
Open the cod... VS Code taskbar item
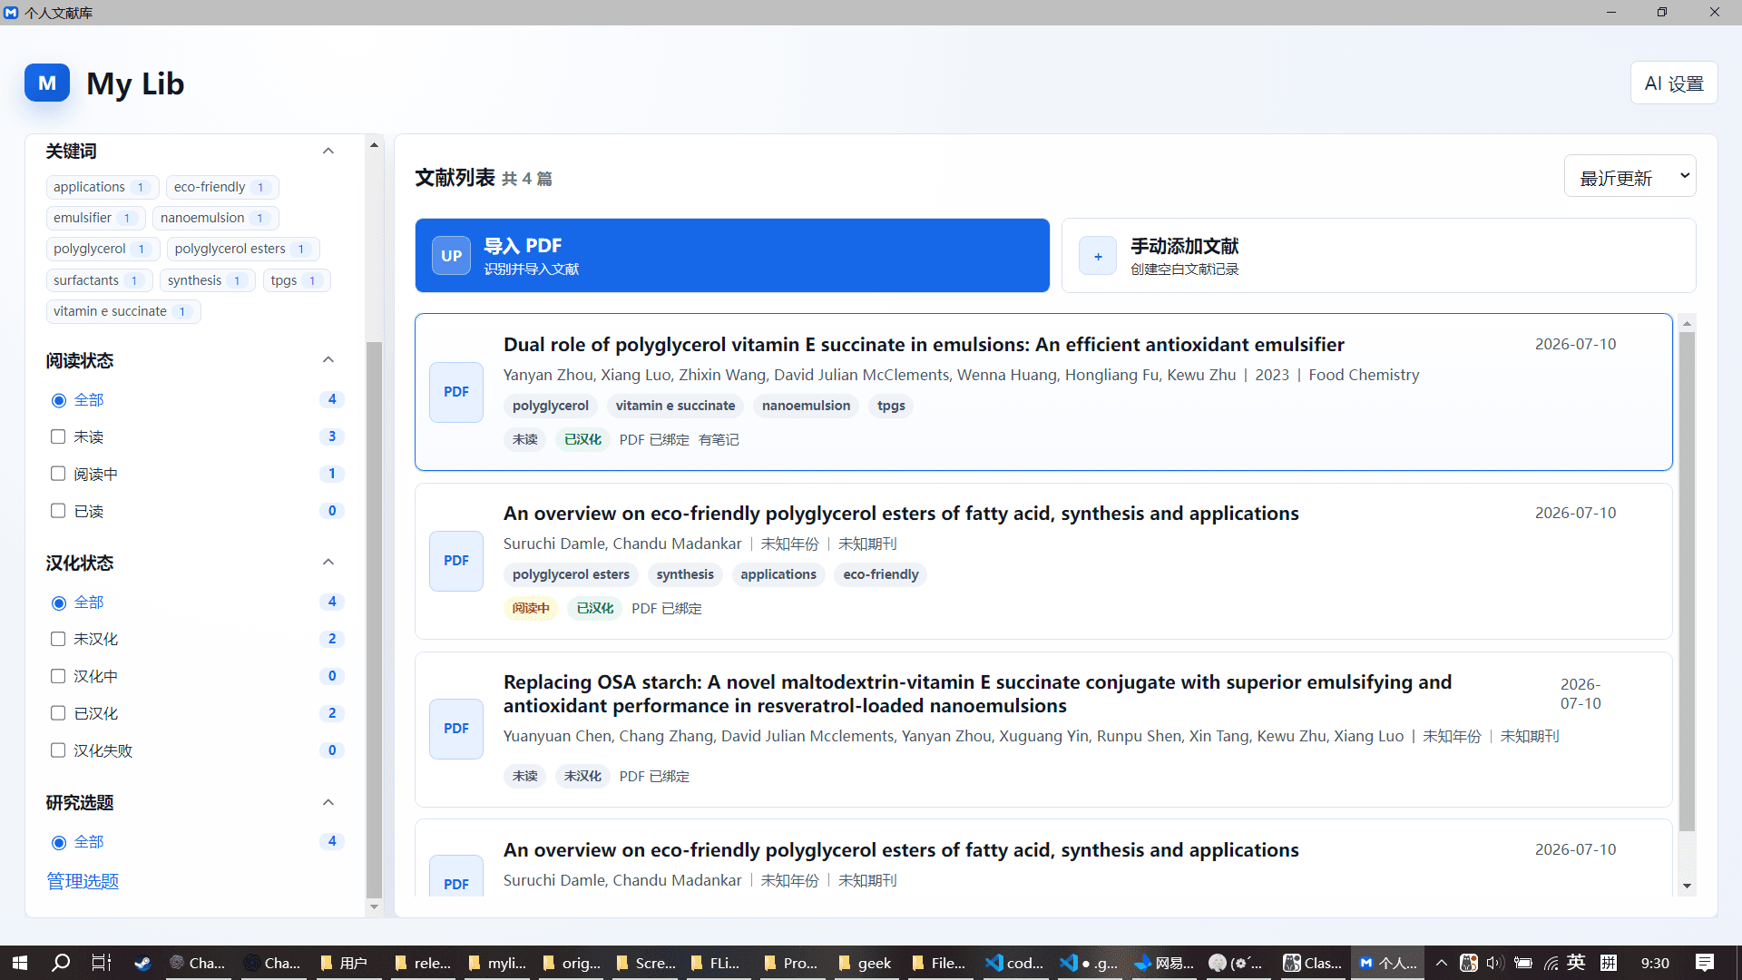pos(1014,963)
